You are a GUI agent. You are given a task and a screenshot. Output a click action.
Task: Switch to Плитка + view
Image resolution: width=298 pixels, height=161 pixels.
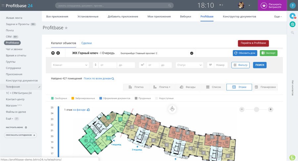[x=162, y=87]
